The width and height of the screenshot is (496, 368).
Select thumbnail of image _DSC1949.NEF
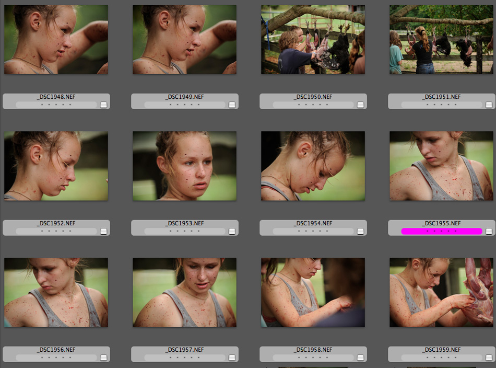(184, 40)
